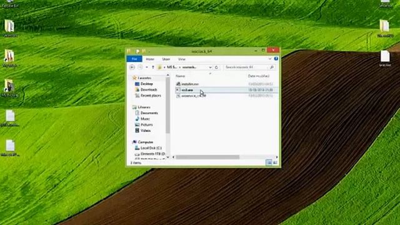Click the folder icon in address bar

(160, 67)
